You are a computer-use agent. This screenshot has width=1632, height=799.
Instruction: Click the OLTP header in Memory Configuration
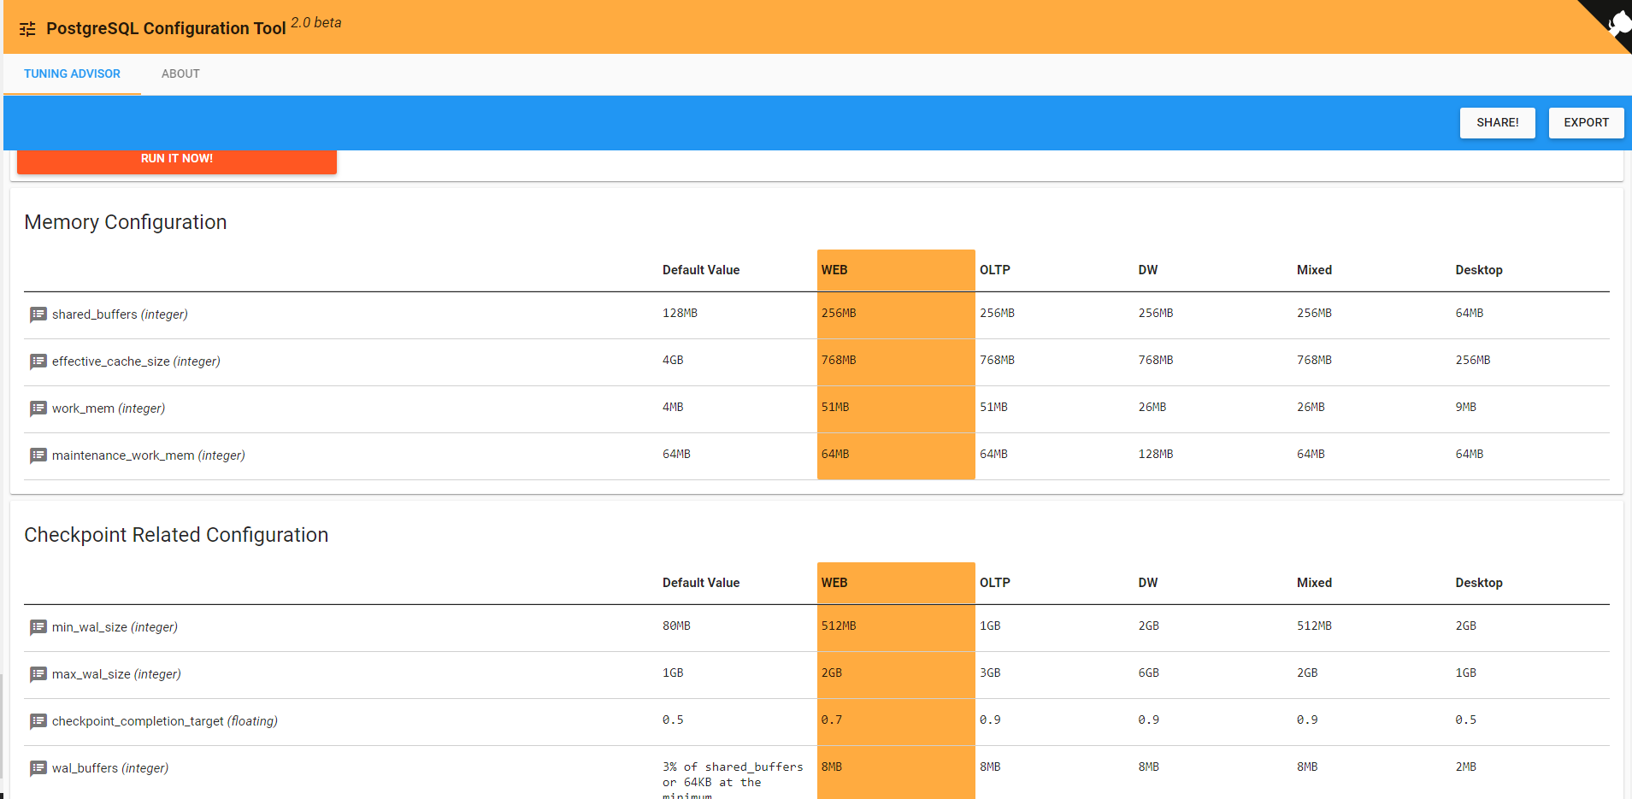pos(994,270)
